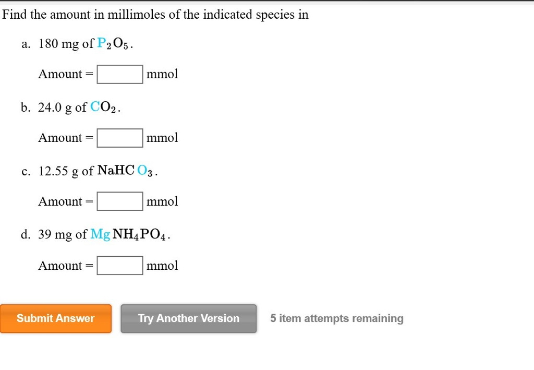The height and width of the screenshot is (370, 534).
Task: Click the mmol label next to part d
Action: click(x=162, y=265)
